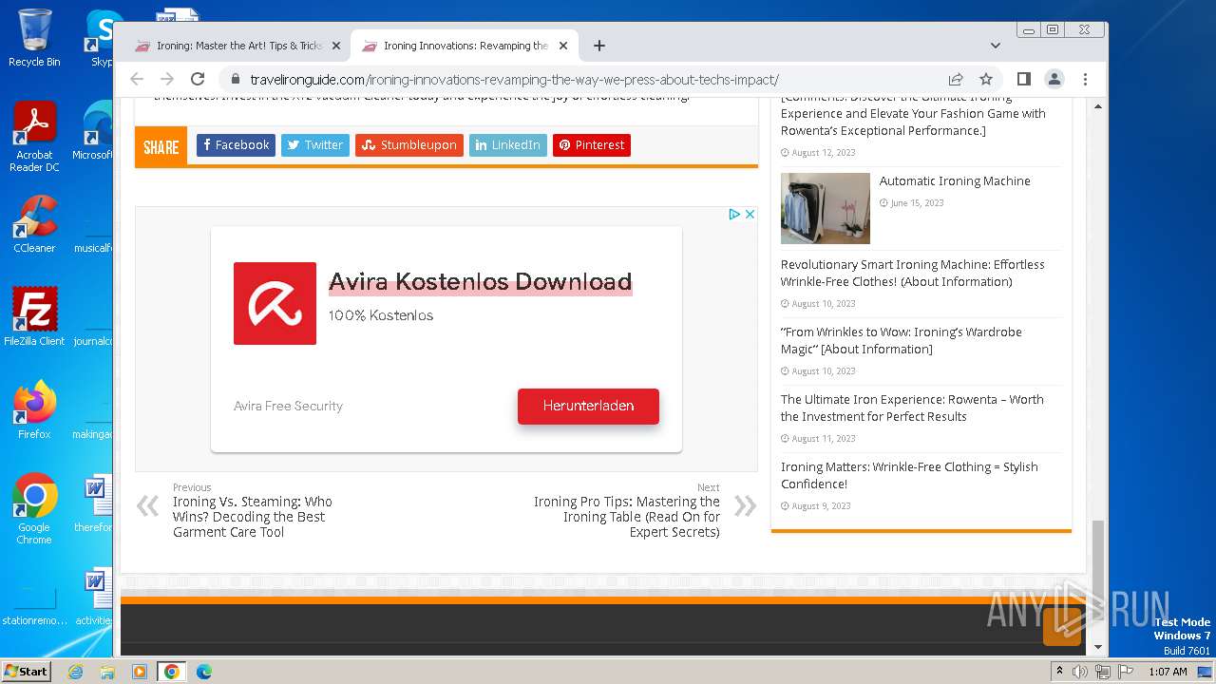The image size is (1216, 684).
Task: Go back in browser history
Action: coord(137,80)
